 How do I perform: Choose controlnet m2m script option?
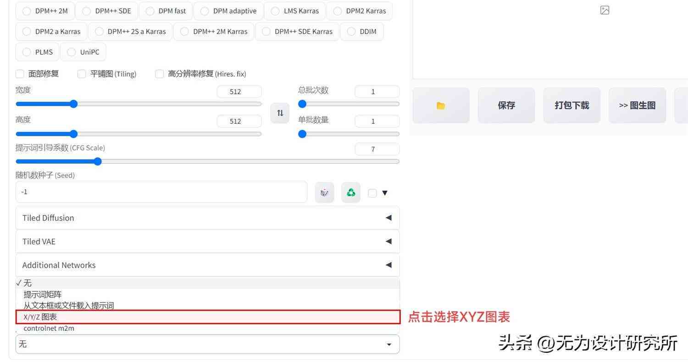pyautogui.click(x=207, y=328)
